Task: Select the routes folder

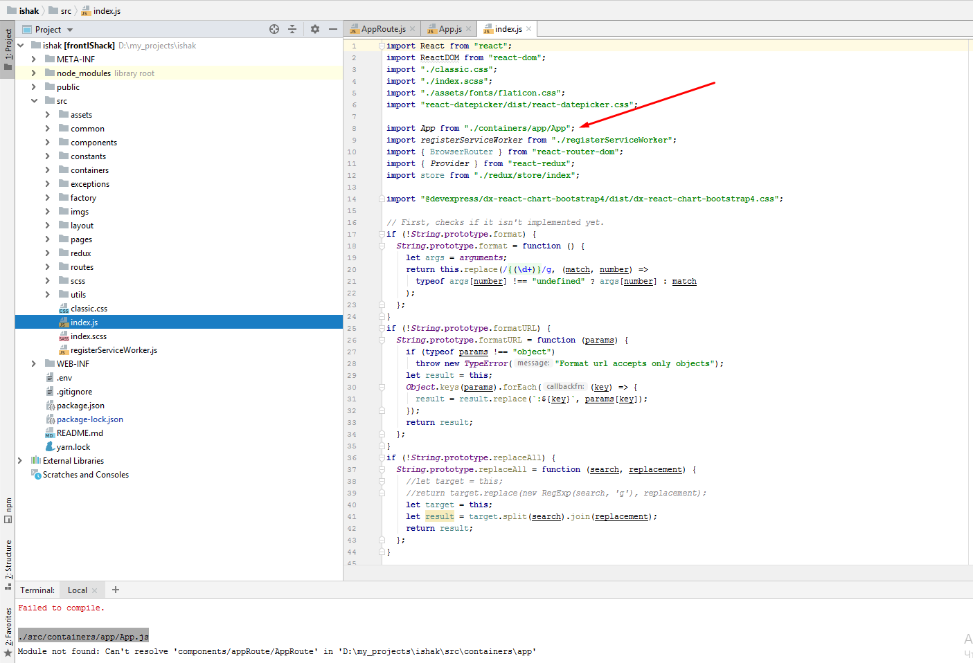Action: coord(82,267)
